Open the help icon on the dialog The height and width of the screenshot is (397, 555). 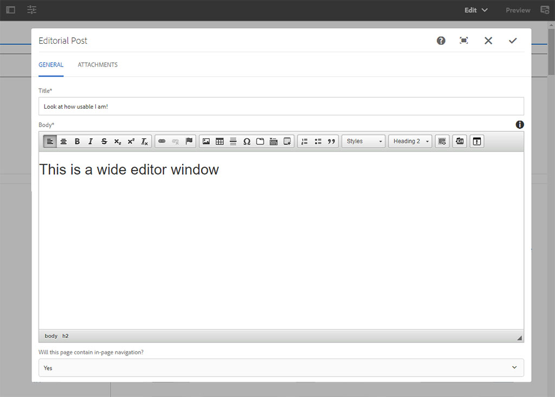pos(441,41)
